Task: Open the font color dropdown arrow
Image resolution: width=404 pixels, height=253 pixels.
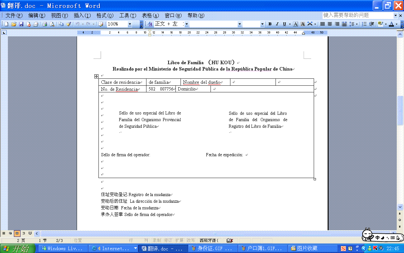Action: tap(396, 24)
